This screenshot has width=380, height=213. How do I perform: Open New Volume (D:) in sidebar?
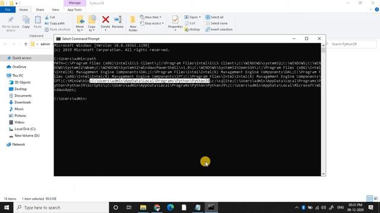click(27, 135)
